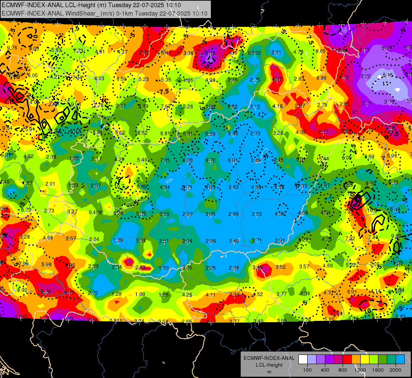This screenshot has width=412, height=378.
Task: Click the wind shear value 7.40
Action: coord(373,237)
